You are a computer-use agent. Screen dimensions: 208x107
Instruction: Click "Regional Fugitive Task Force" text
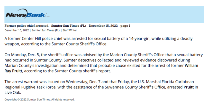(30, 87)
